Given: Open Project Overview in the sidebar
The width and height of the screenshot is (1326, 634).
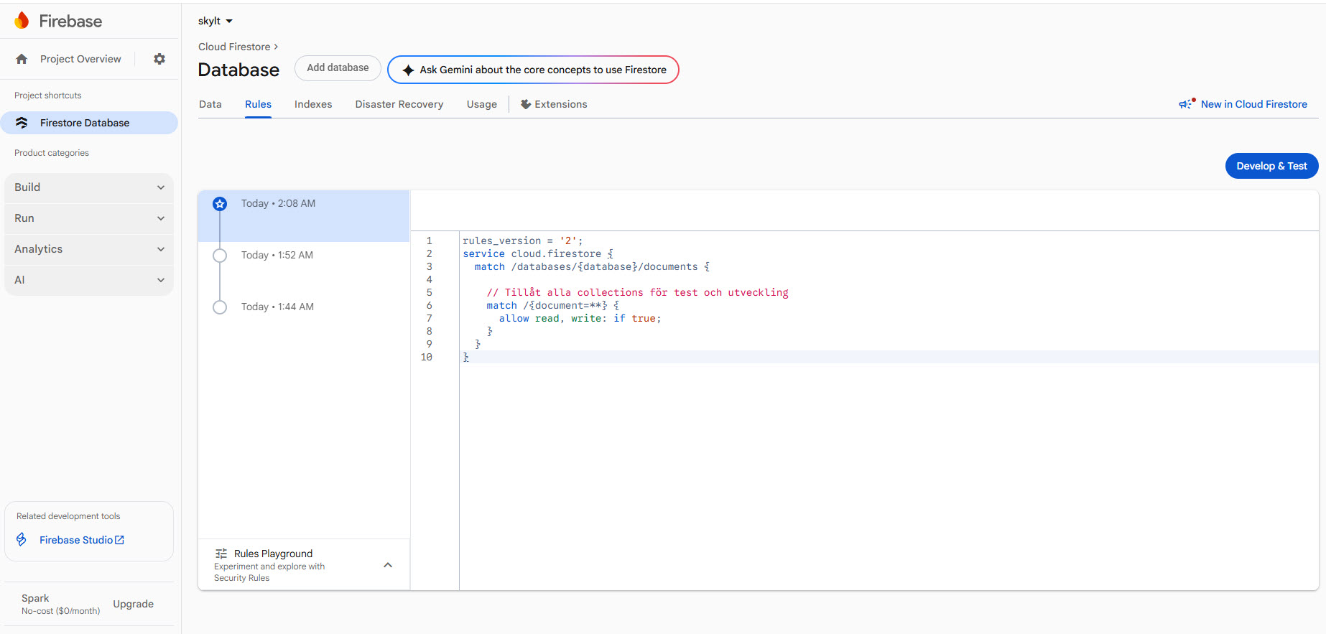Looking at the screenshot, I should coord(80,59).
